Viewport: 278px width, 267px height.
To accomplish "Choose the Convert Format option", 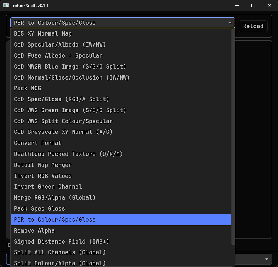I will click(121, 143).
